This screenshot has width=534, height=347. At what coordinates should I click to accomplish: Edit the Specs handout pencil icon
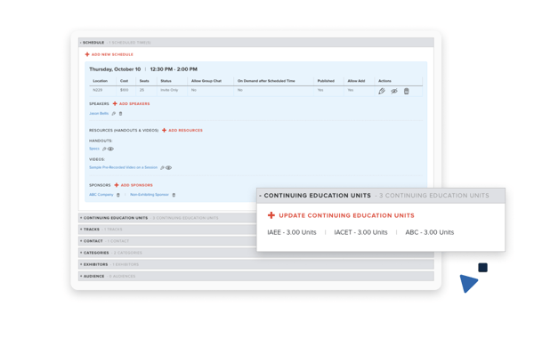(x=104, y=149)
